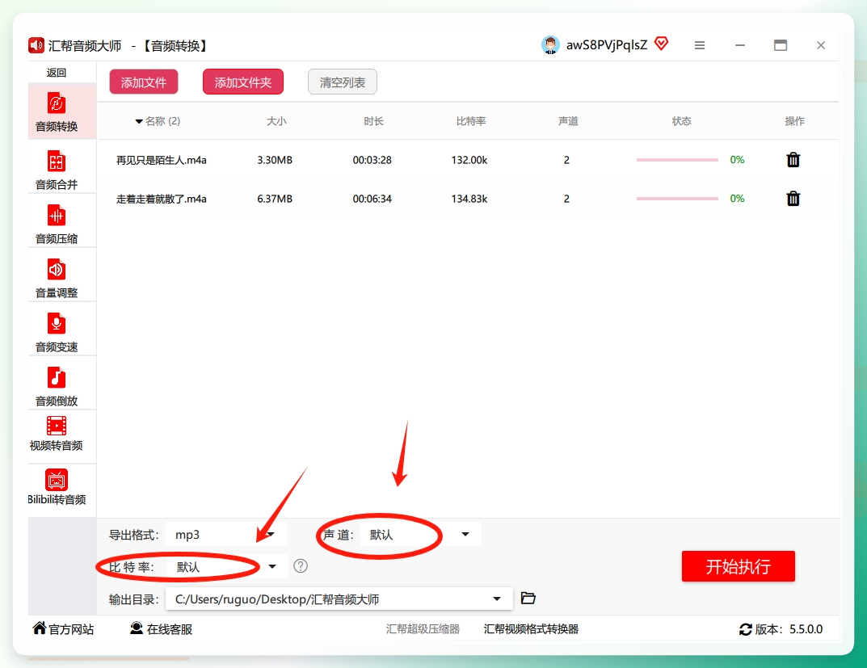Image resolution: width=867 pixels, height=668 pixels.
Task: Open the 音量调整 volume adjustment tool
Action: [57, 278]
